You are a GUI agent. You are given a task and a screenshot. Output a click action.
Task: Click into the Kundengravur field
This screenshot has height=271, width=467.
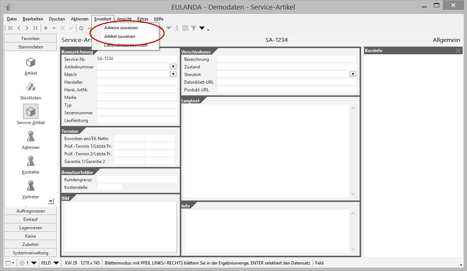[137, 179]
